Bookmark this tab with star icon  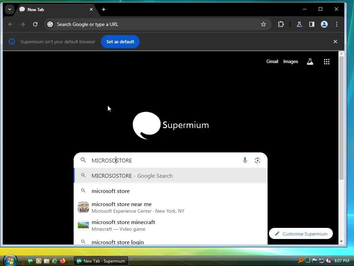click(263, 24)
